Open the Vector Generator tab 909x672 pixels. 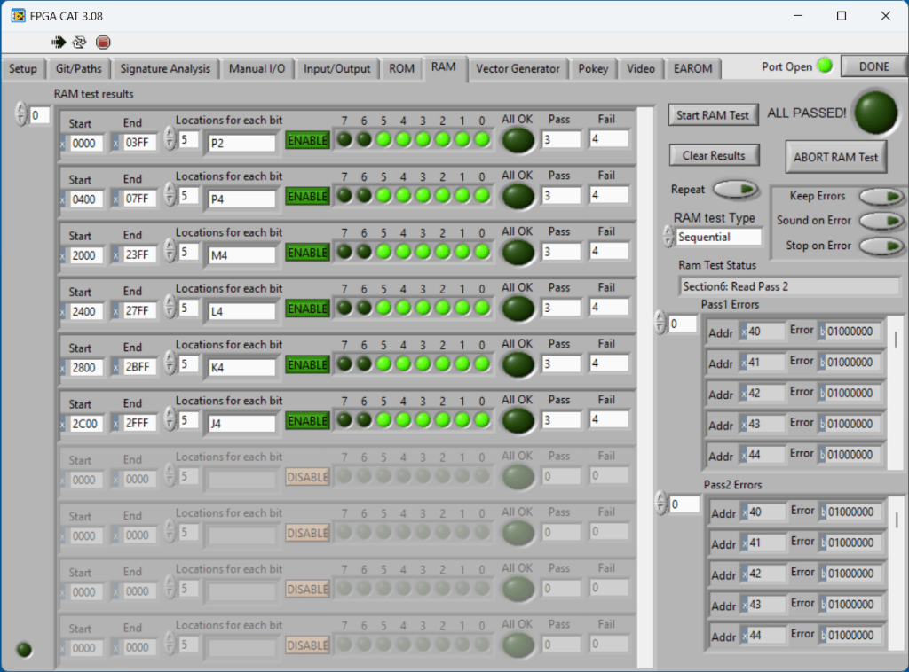tap(518, 68)
